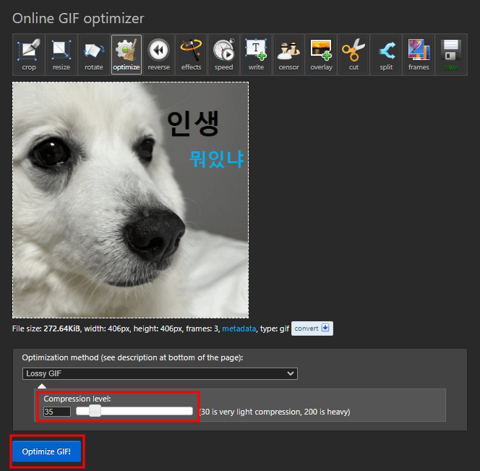Click the optimize tool icon

pos(126,54)
